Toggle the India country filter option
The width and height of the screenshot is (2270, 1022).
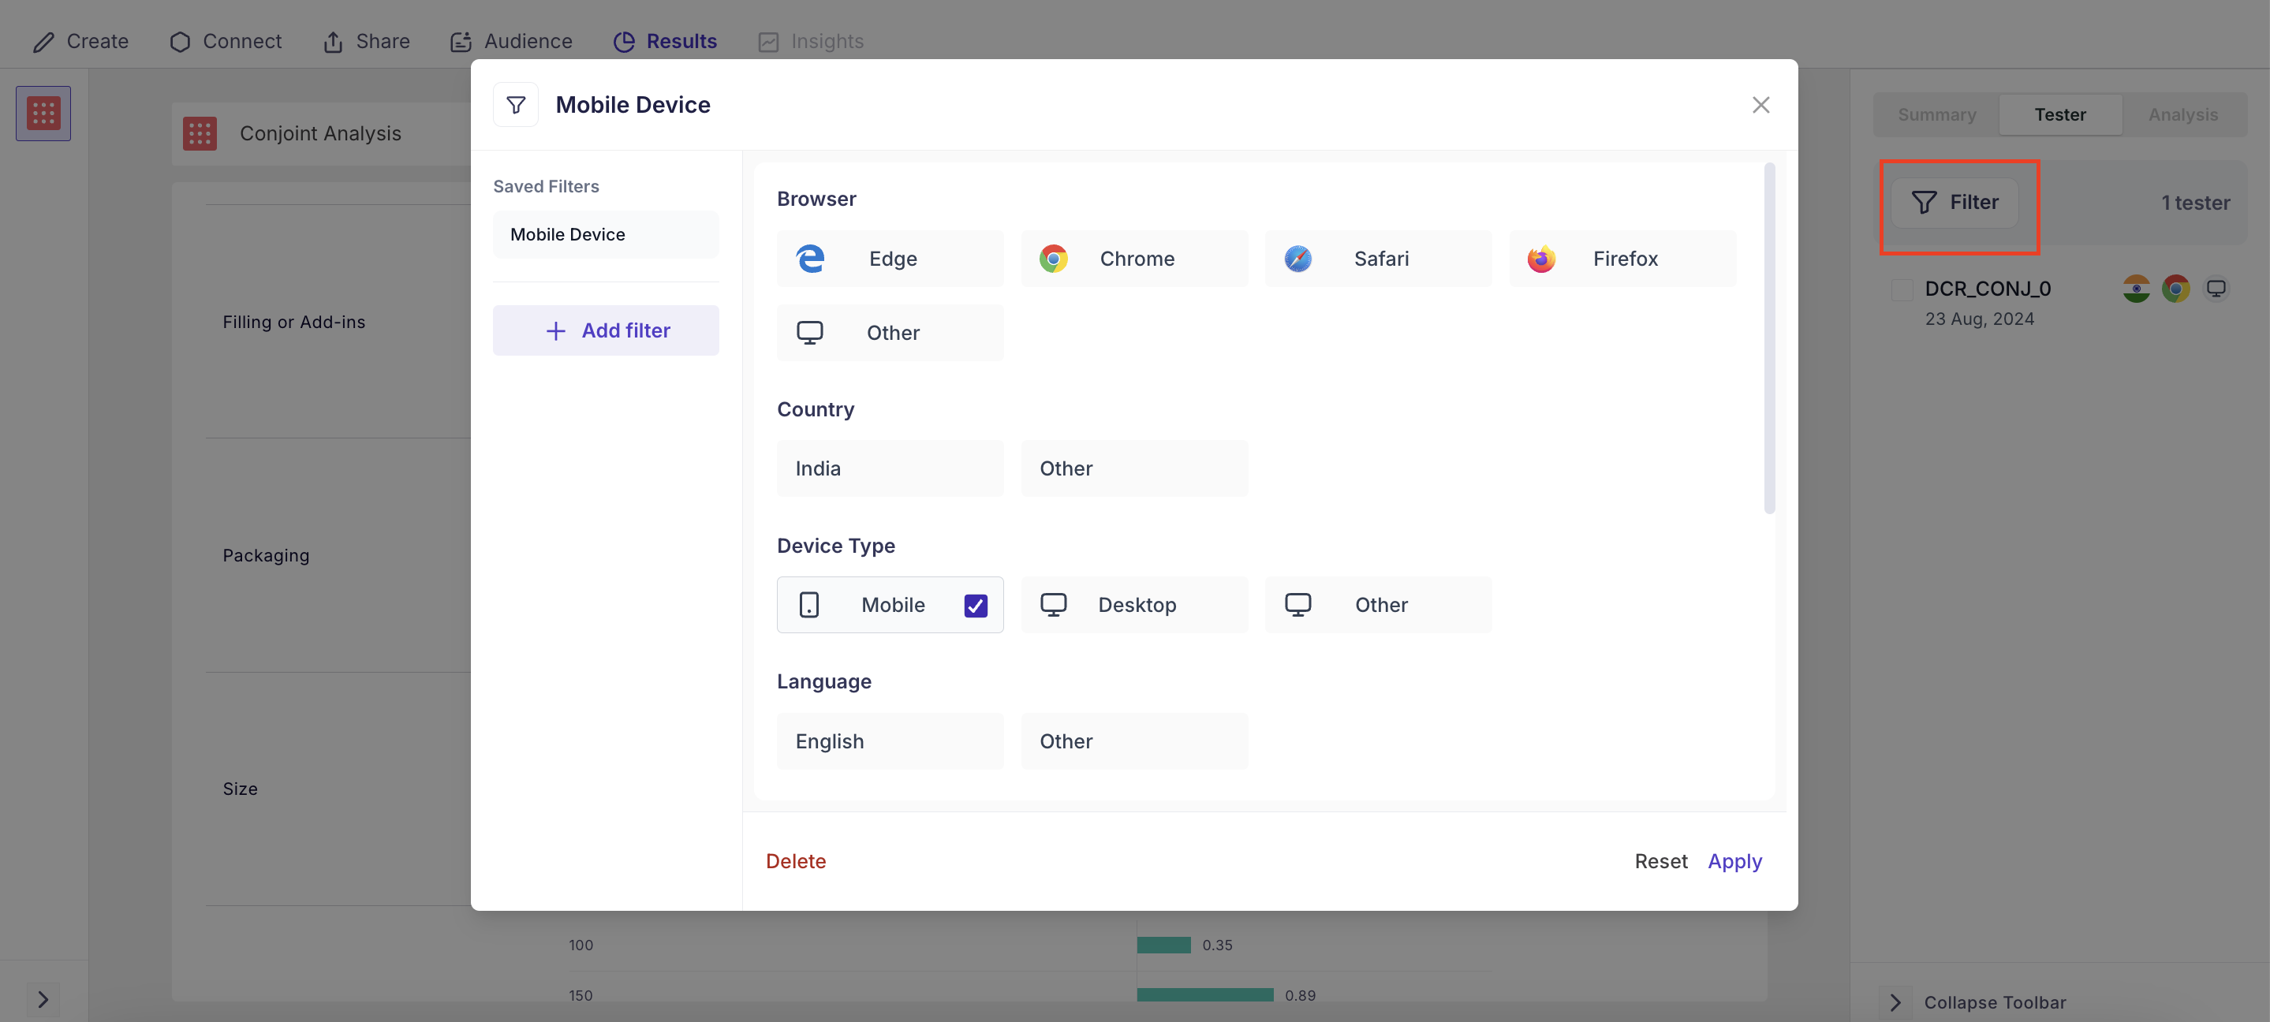click(x=890, y=468)
